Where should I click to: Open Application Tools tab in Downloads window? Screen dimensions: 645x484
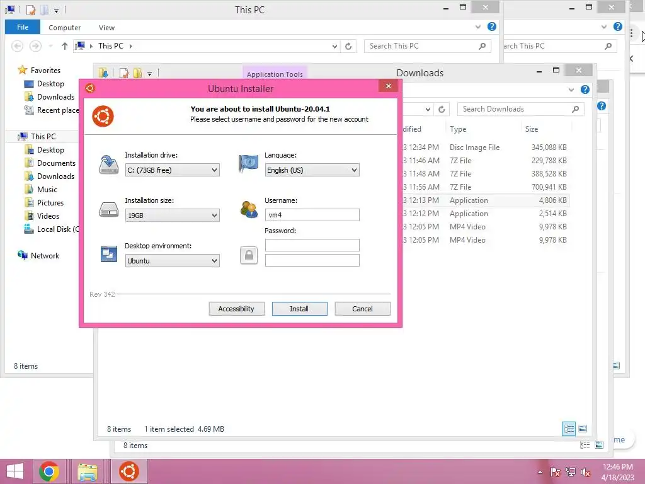(x=275, y=74)
